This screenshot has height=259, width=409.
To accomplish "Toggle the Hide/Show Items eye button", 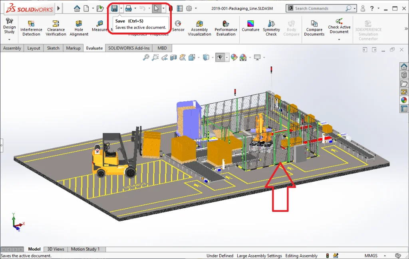I will click(220, 57).
